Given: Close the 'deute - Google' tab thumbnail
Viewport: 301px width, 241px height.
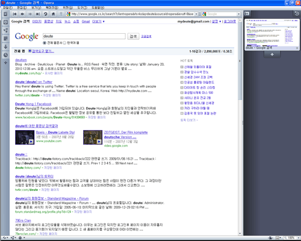Looking at the screenshot, I should (x=297, y=48).
